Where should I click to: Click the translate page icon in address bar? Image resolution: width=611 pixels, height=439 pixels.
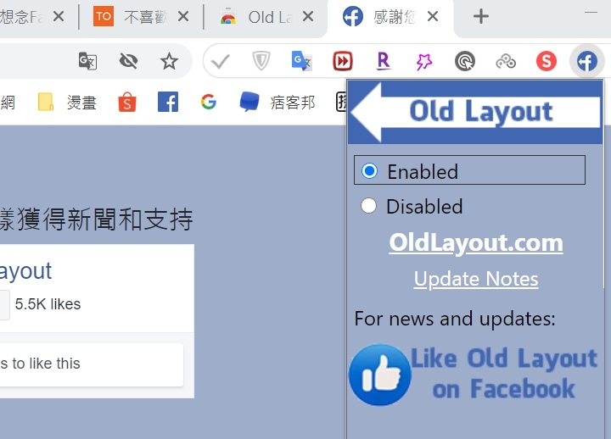tap(87, 61)
